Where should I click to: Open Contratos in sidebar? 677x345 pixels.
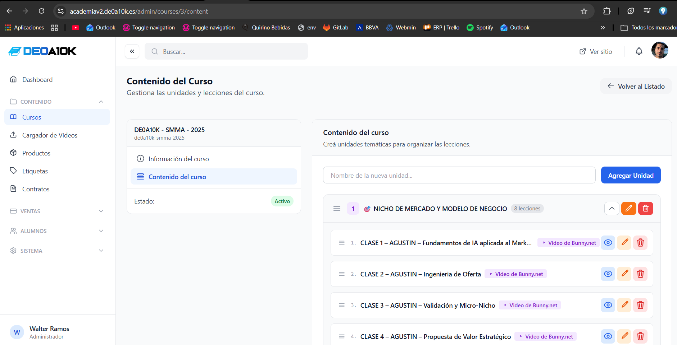coord(57,189)
